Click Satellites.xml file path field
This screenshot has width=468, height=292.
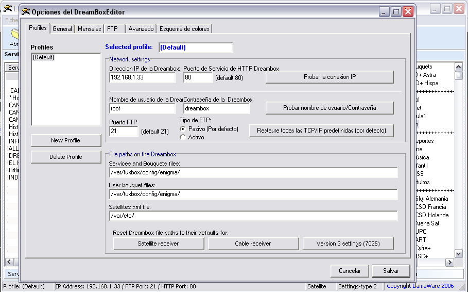coord(253,216)
